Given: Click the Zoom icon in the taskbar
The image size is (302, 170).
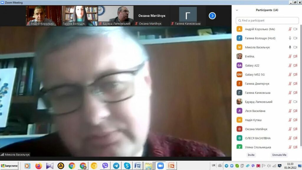Looking at the screenshot, I should click(x=160, y=166).
